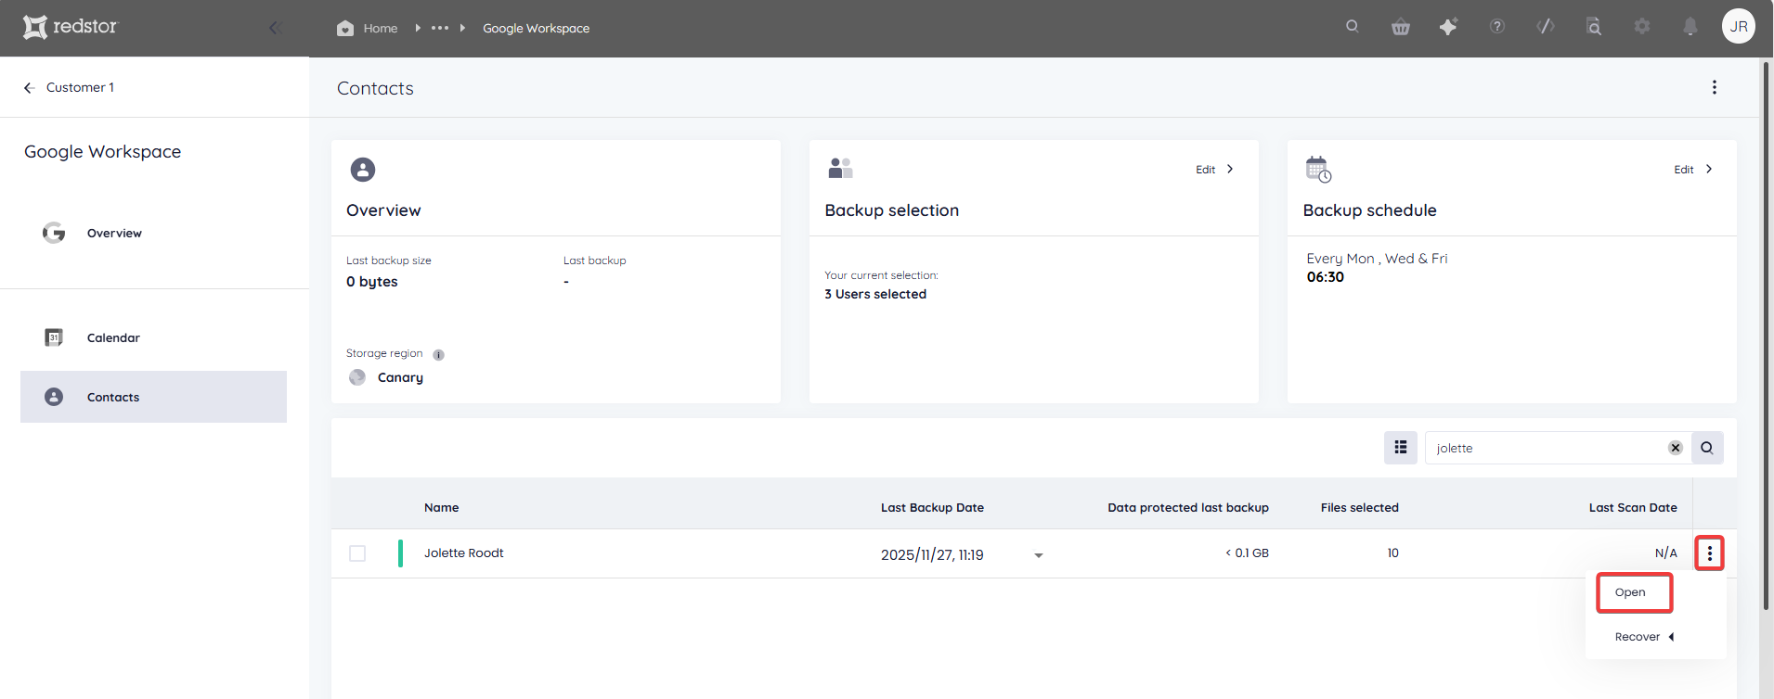Open the top bar search icon
Image resolution: width=1774 pixels, height=699 pixels.
(x=1353, y=27)
